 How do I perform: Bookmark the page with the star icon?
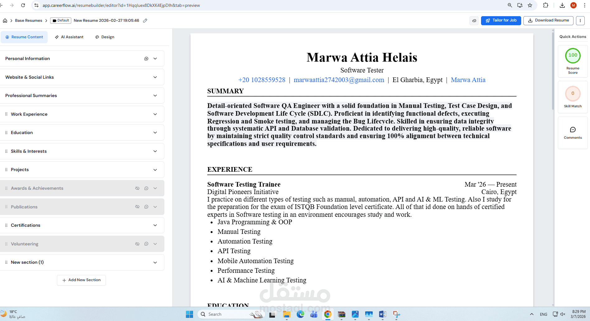(x=530, y=5)
